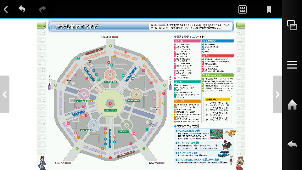The width and height of the screenshot is (302, 170).
Task: Tap the back chevron in the top bar
Action: tap(6, 9)
